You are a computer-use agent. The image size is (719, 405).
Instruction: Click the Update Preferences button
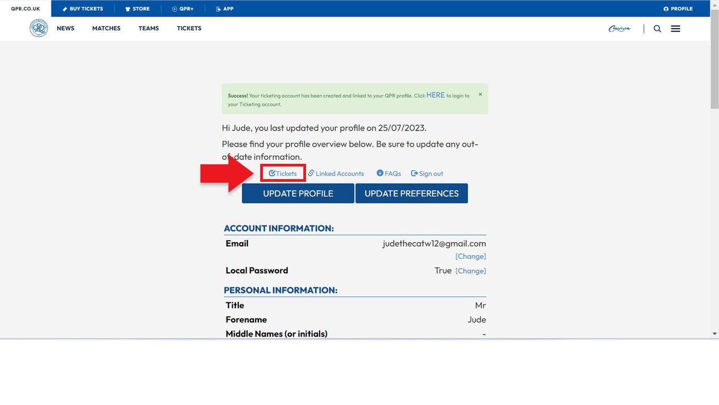pos(411,193)
